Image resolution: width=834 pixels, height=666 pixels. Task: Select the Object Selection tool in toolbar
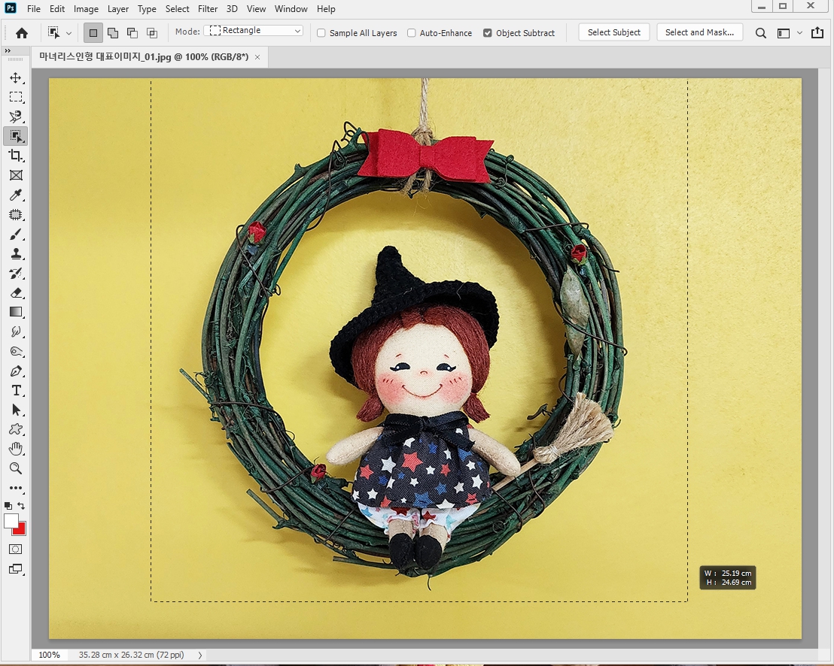click(x=15, y=136)
